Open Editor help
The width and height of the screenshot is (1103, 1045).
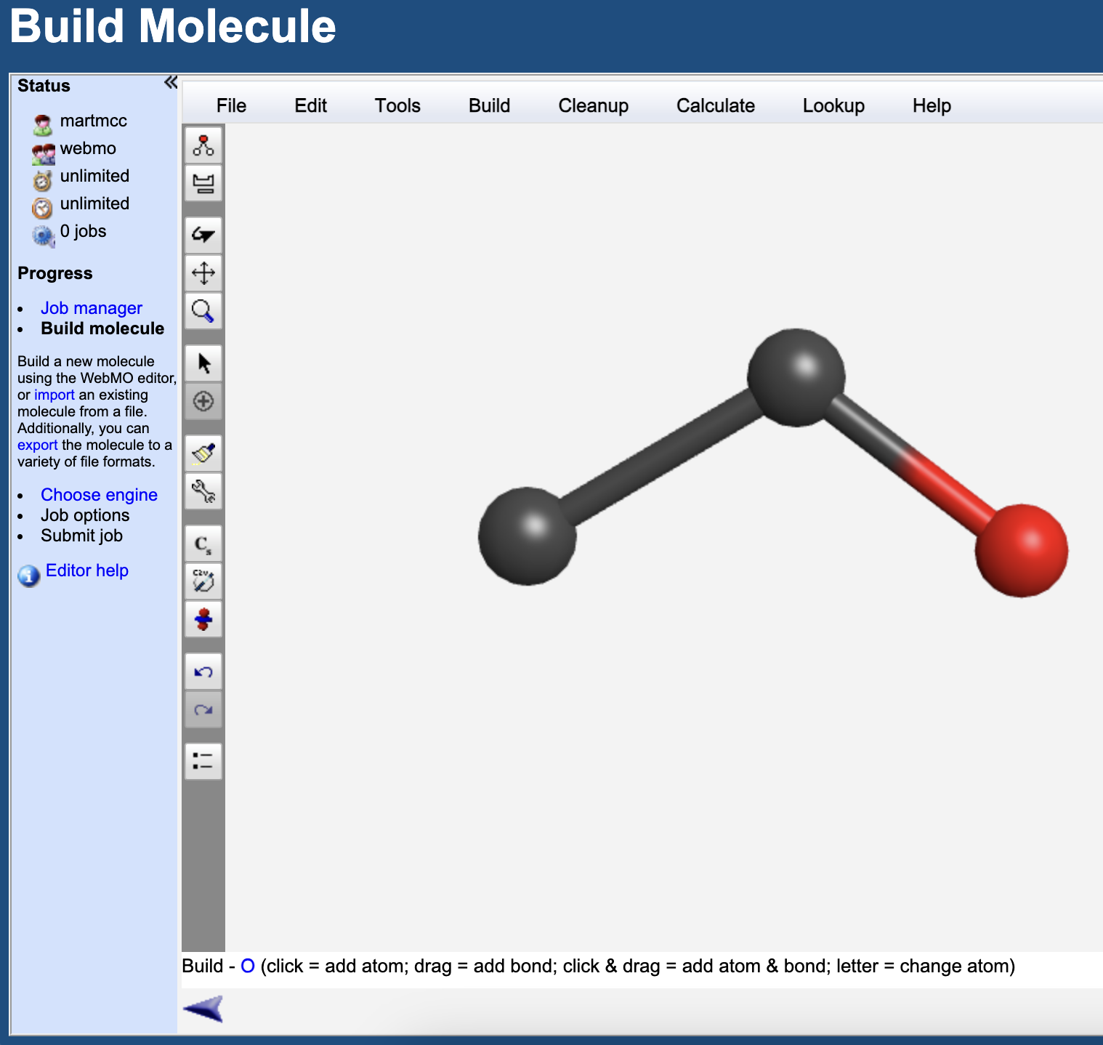(86, 570)
